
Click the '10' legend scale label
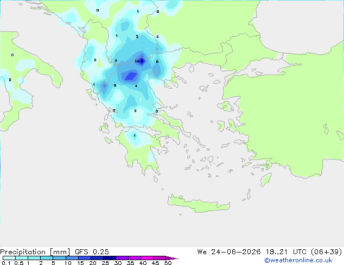68,263
